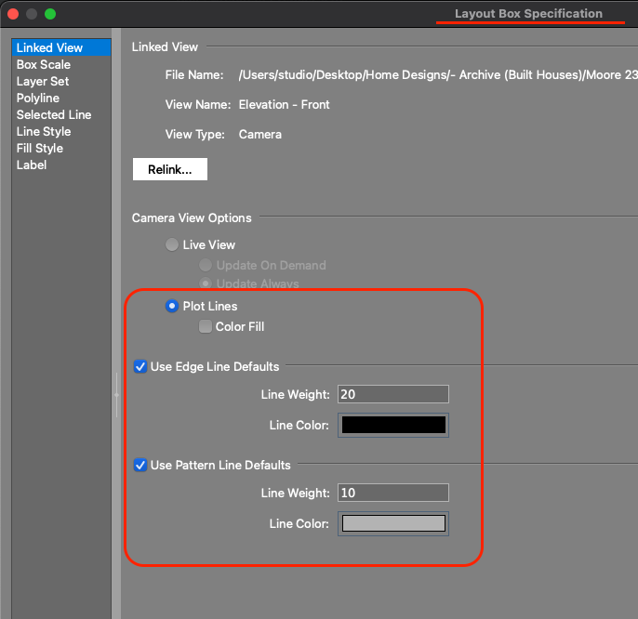This screenshot has height=619, width=638.
Task: Uncheck Use Pattern Line Defaults
Action: (140, 466)
